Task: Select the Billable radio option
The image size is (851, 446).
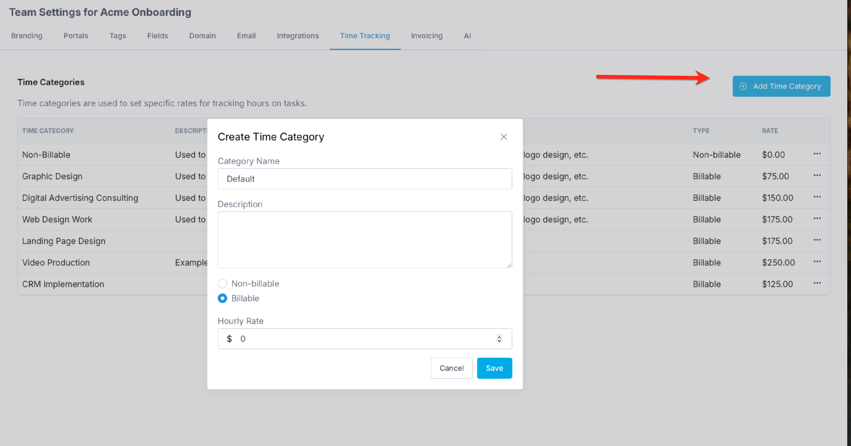Action: coord(222,298)
